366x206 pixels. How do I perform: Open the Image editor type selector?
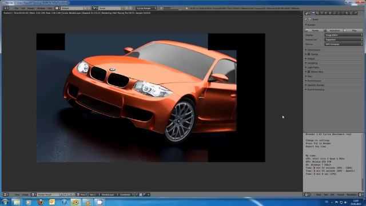(x=6, y=195)
